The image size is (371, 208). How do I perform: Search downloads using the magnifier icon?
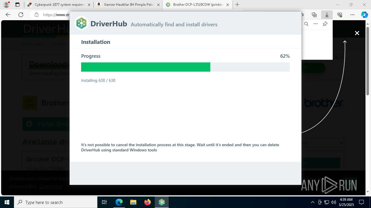tap(306, 24)
